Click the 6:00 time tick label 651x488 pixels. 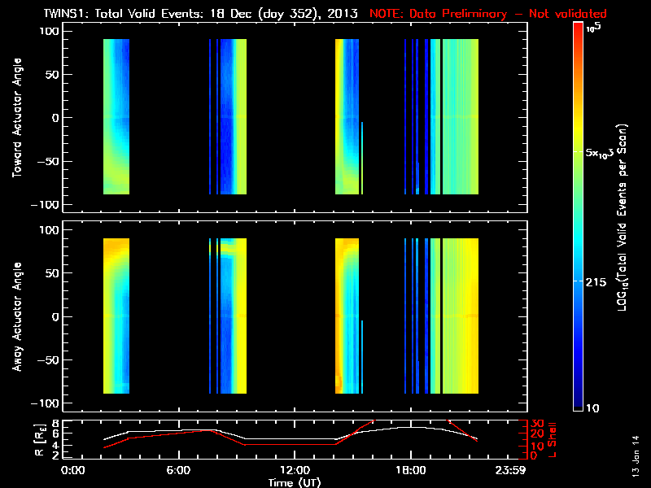point(180,471)
